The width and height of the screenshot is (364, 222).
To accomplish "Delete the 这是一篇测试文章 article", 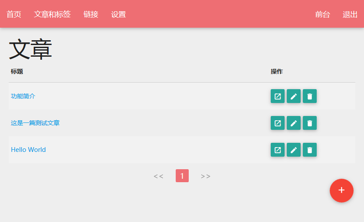I will [310, 123].
